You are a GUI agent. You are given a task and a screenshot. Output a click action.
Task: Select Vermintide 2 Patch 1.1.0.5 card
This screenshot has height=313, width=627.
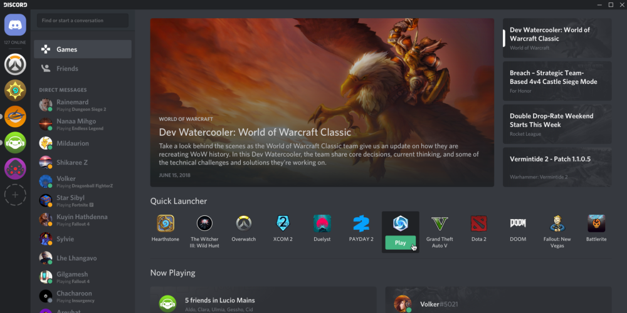[557, 167]
